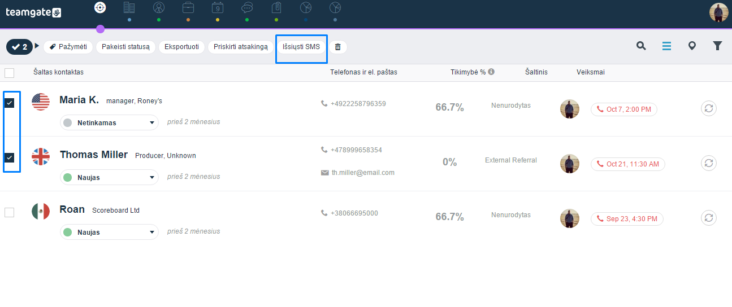
Task: Open map pin view icon
Action: pyautogui.click(x=692, y=46)
